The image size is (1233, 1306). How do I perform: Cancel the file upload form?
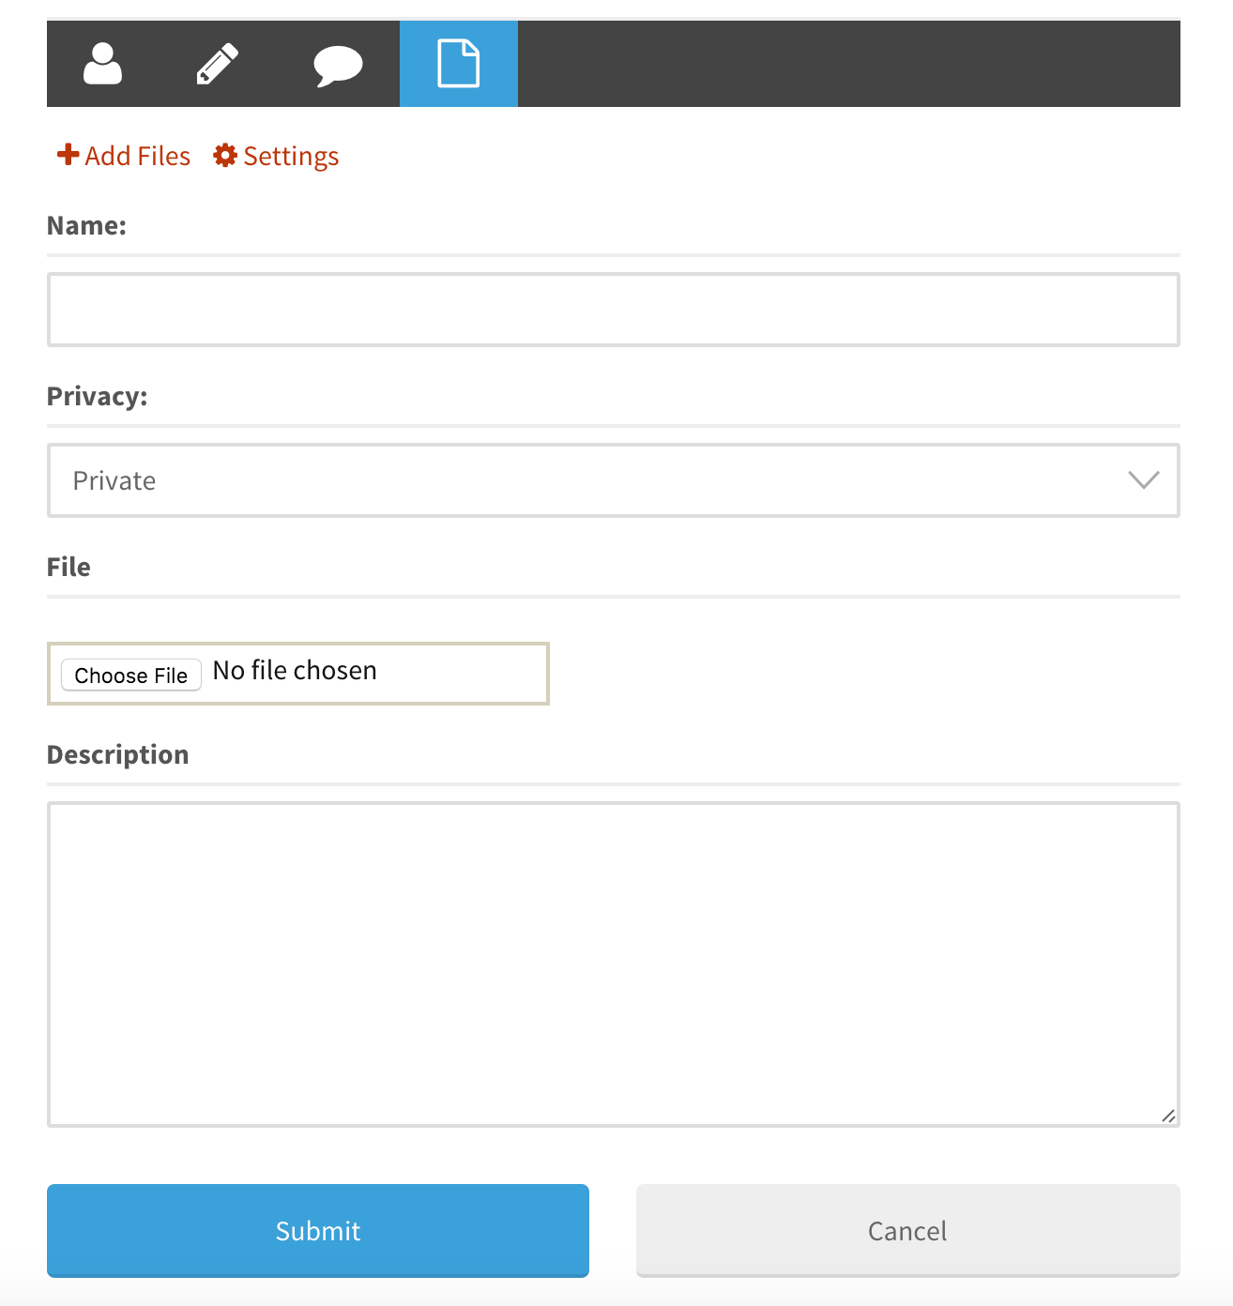click(x=908, y=1231)
